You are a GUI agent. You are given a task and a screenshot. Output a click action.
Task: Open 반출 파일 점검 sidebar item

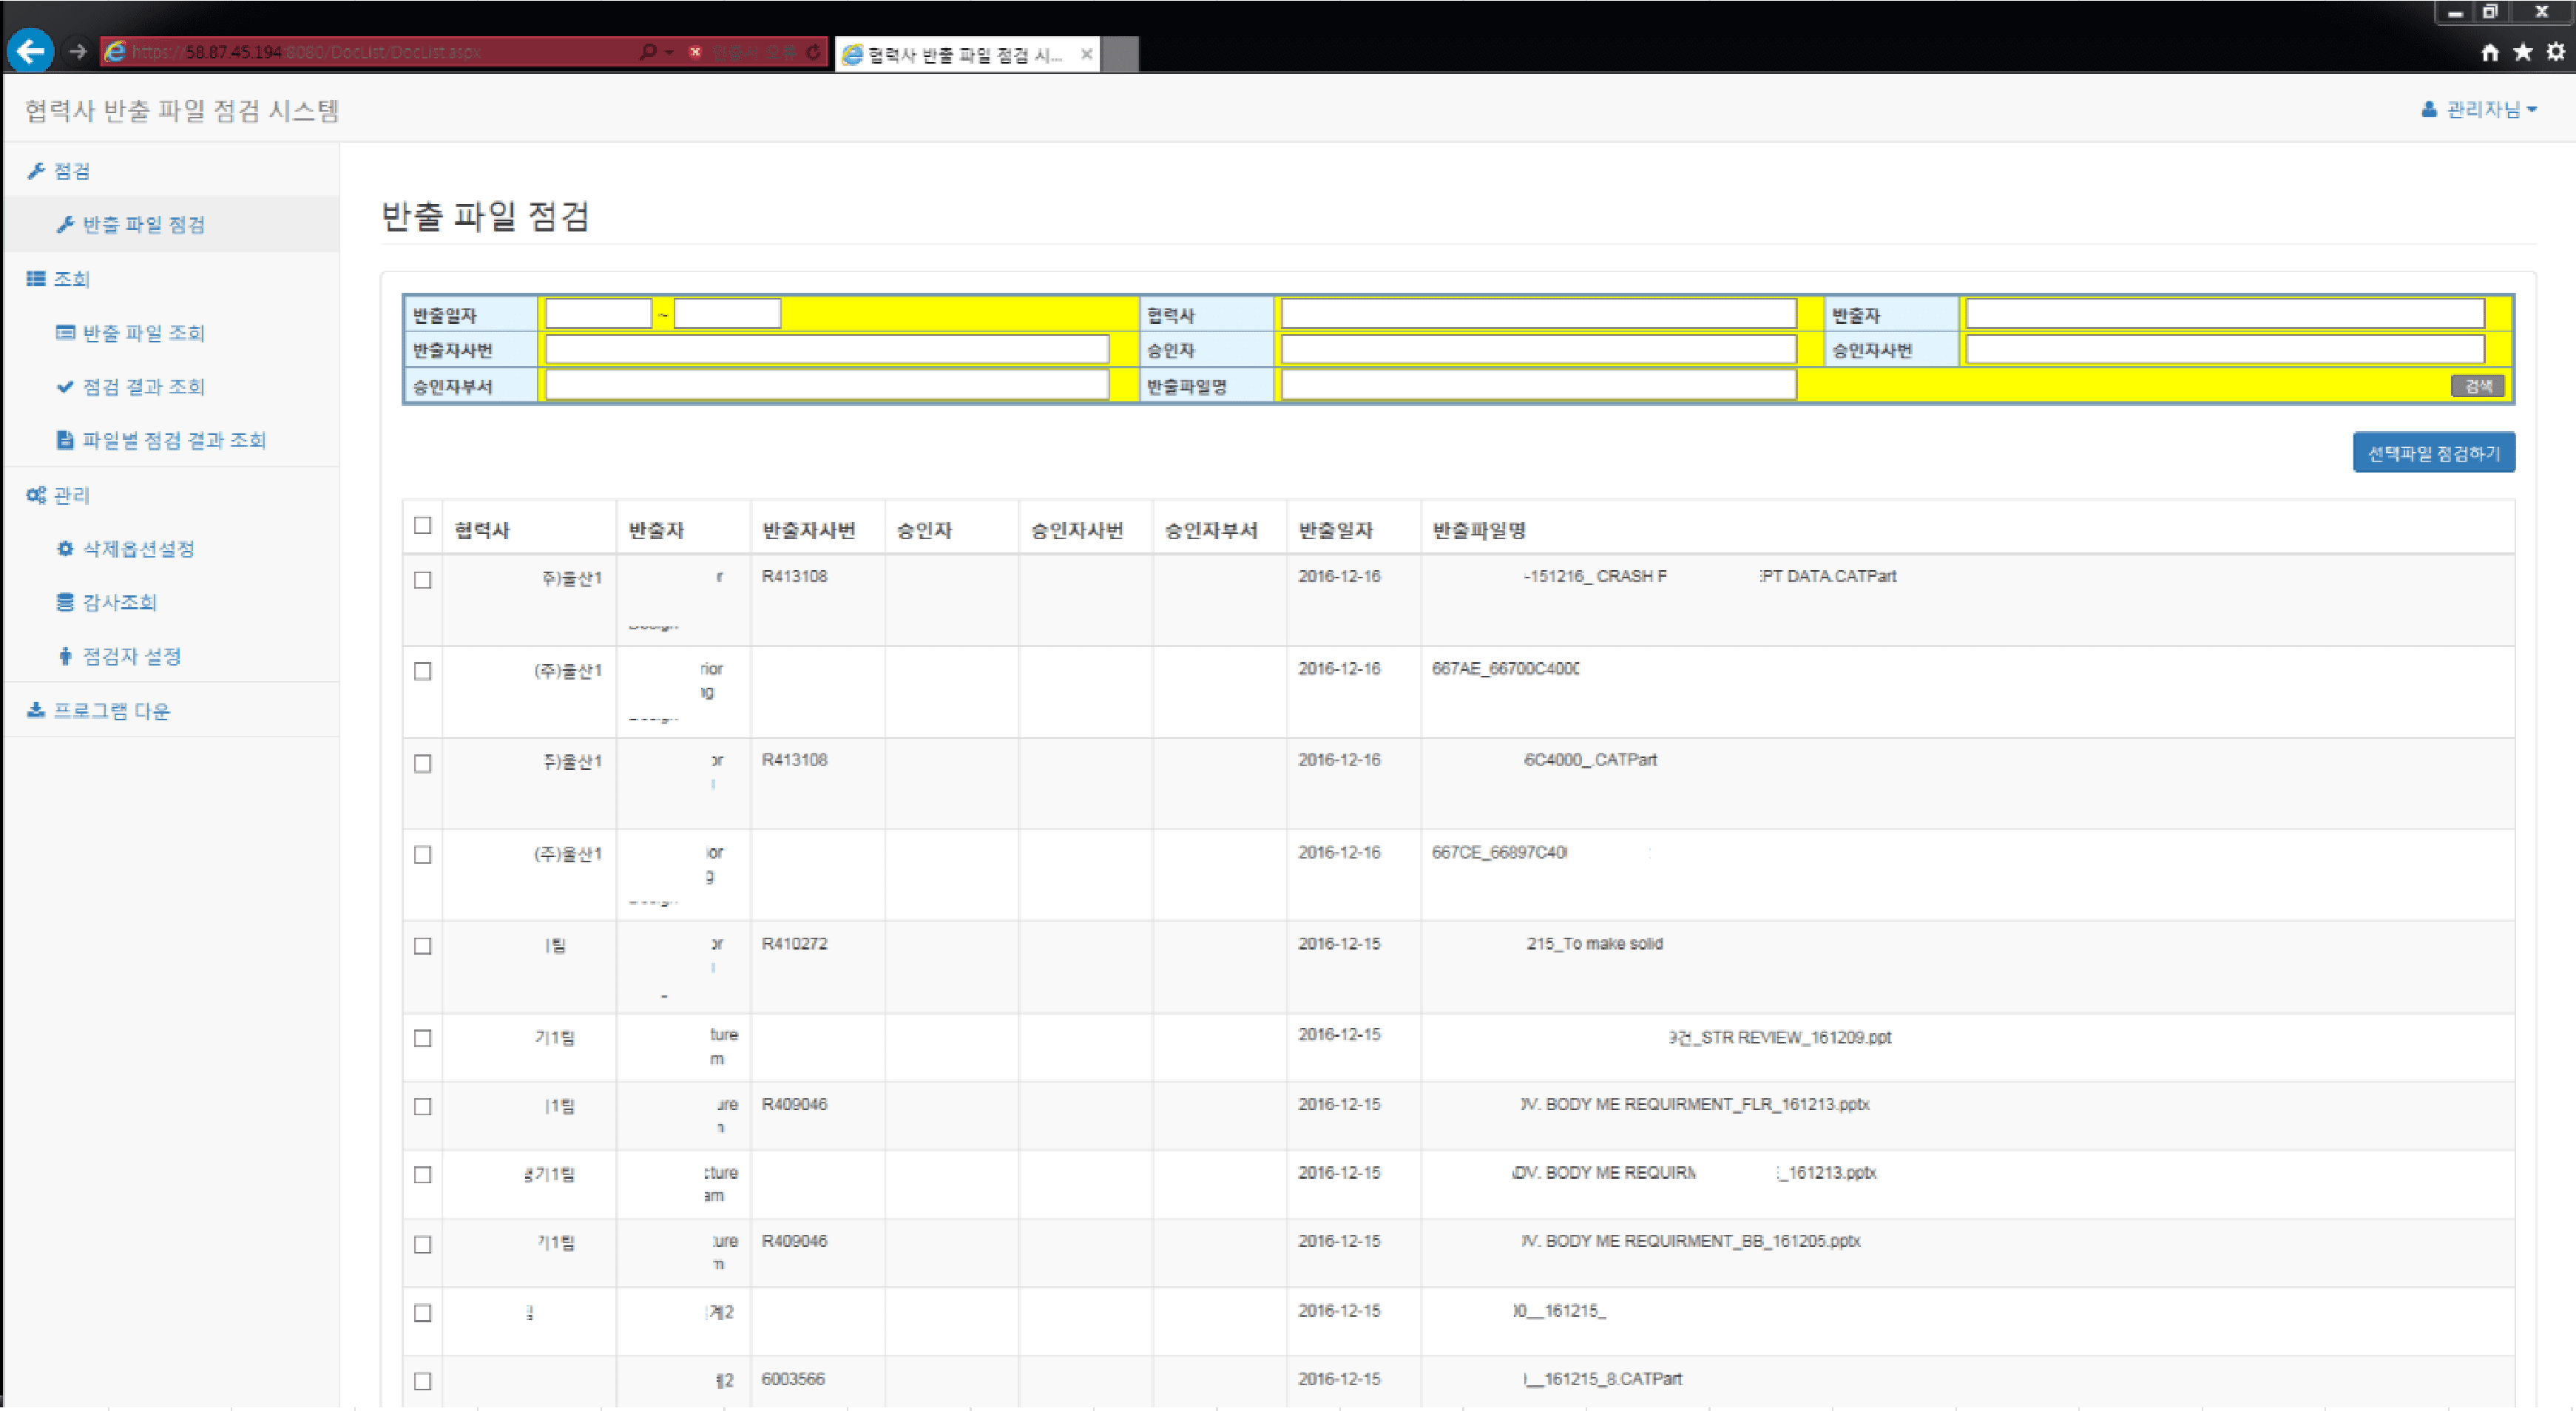tap(131, 224)
